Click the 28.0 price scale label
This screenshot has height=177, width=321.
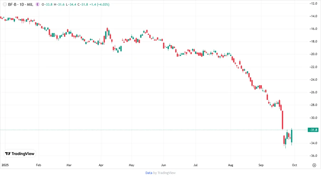tap(313, 105)
